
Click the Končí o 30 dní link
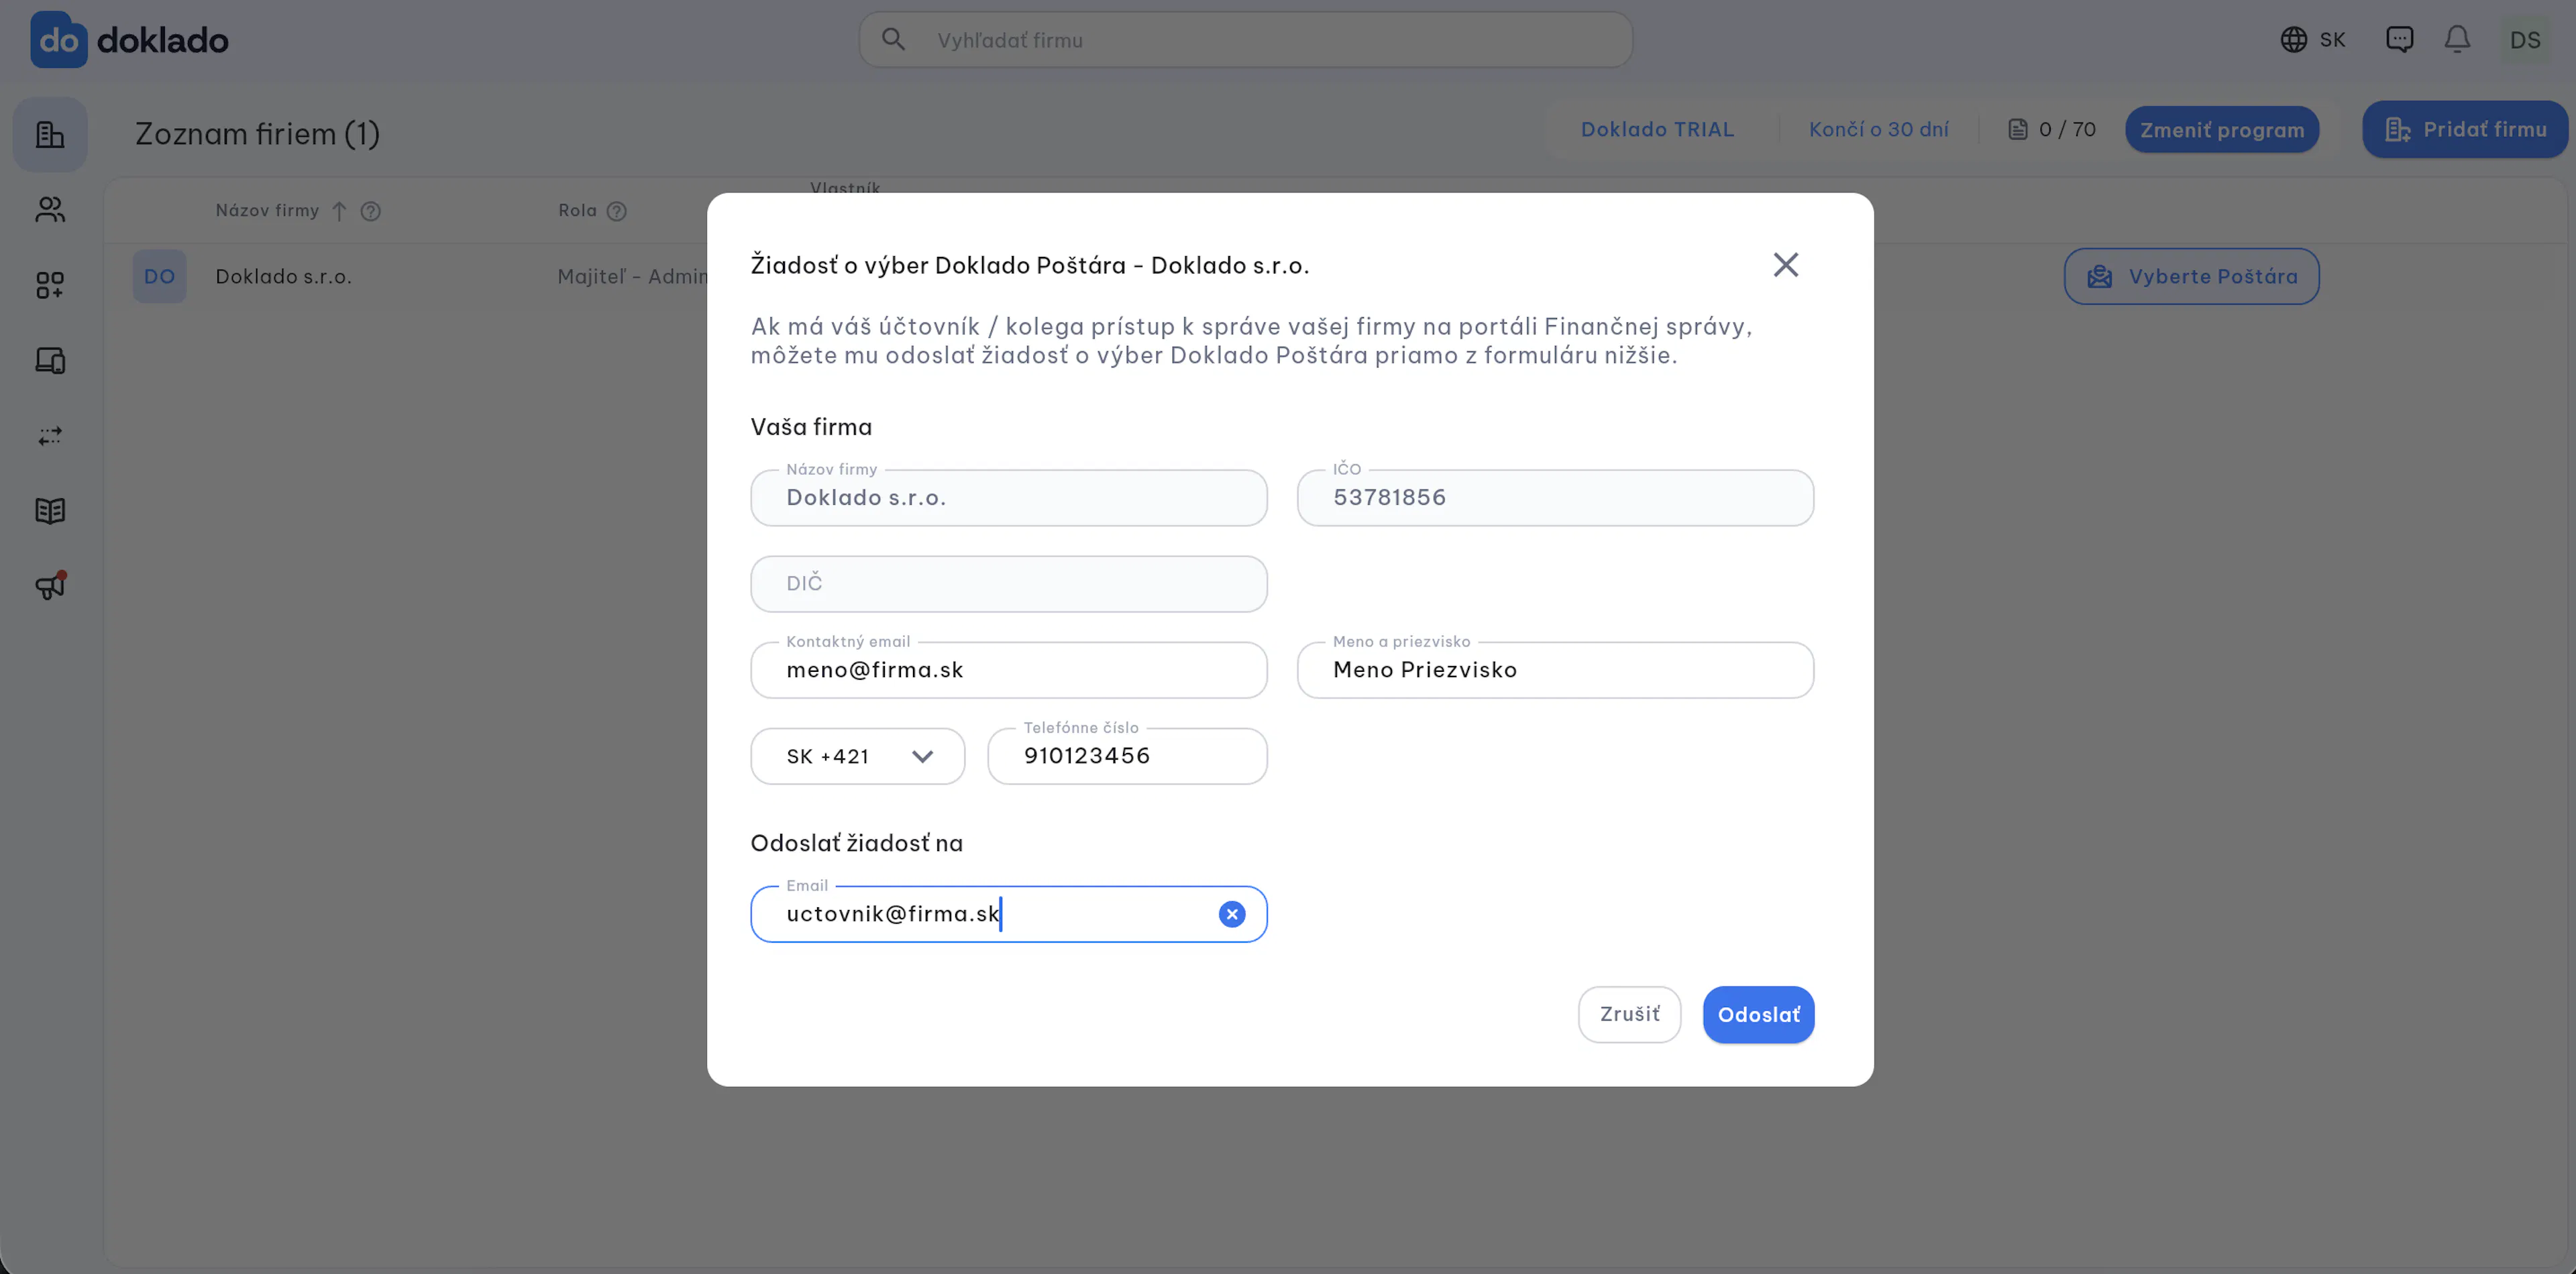[1878, 130]
